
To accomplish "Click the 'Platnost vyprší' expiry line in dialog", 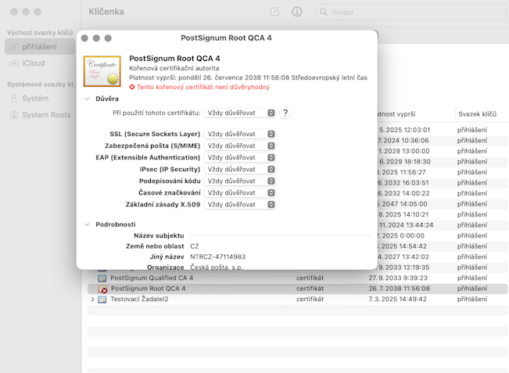I will pyautogui.click(x=248, y=77).
